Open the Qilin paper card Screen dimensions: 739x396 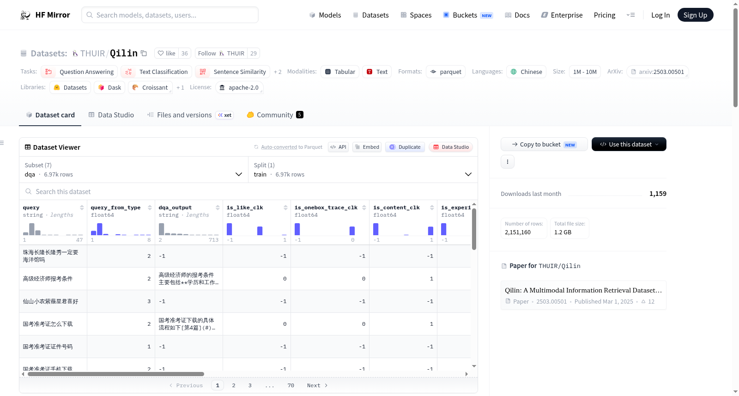[583, 295]
